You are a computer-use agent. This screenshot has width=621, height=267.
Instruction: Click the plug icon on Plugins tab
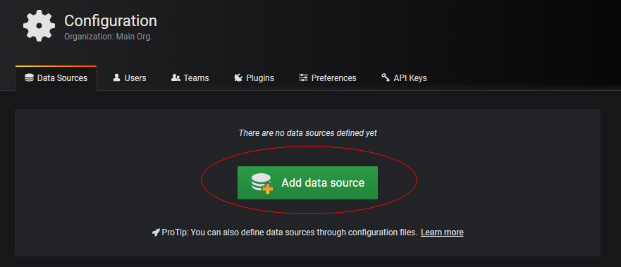click(238, 77)
